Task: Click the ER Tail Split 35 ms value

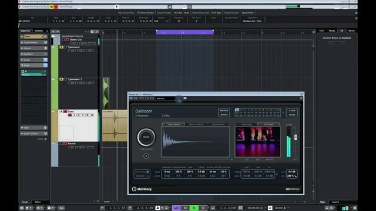Action: 213,172
